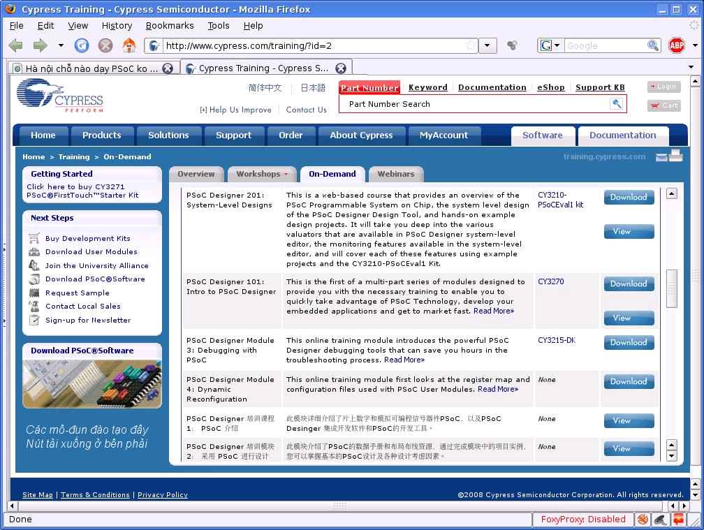Open the Adblock Plus dropdown arrow
Screen dimensions: 704x530
[695, 45]
